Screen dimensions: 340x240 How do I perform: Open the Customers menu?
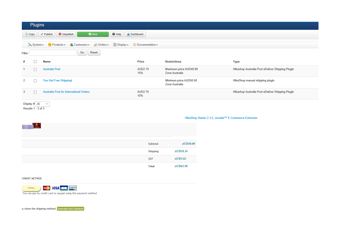(x=79, y=44)
